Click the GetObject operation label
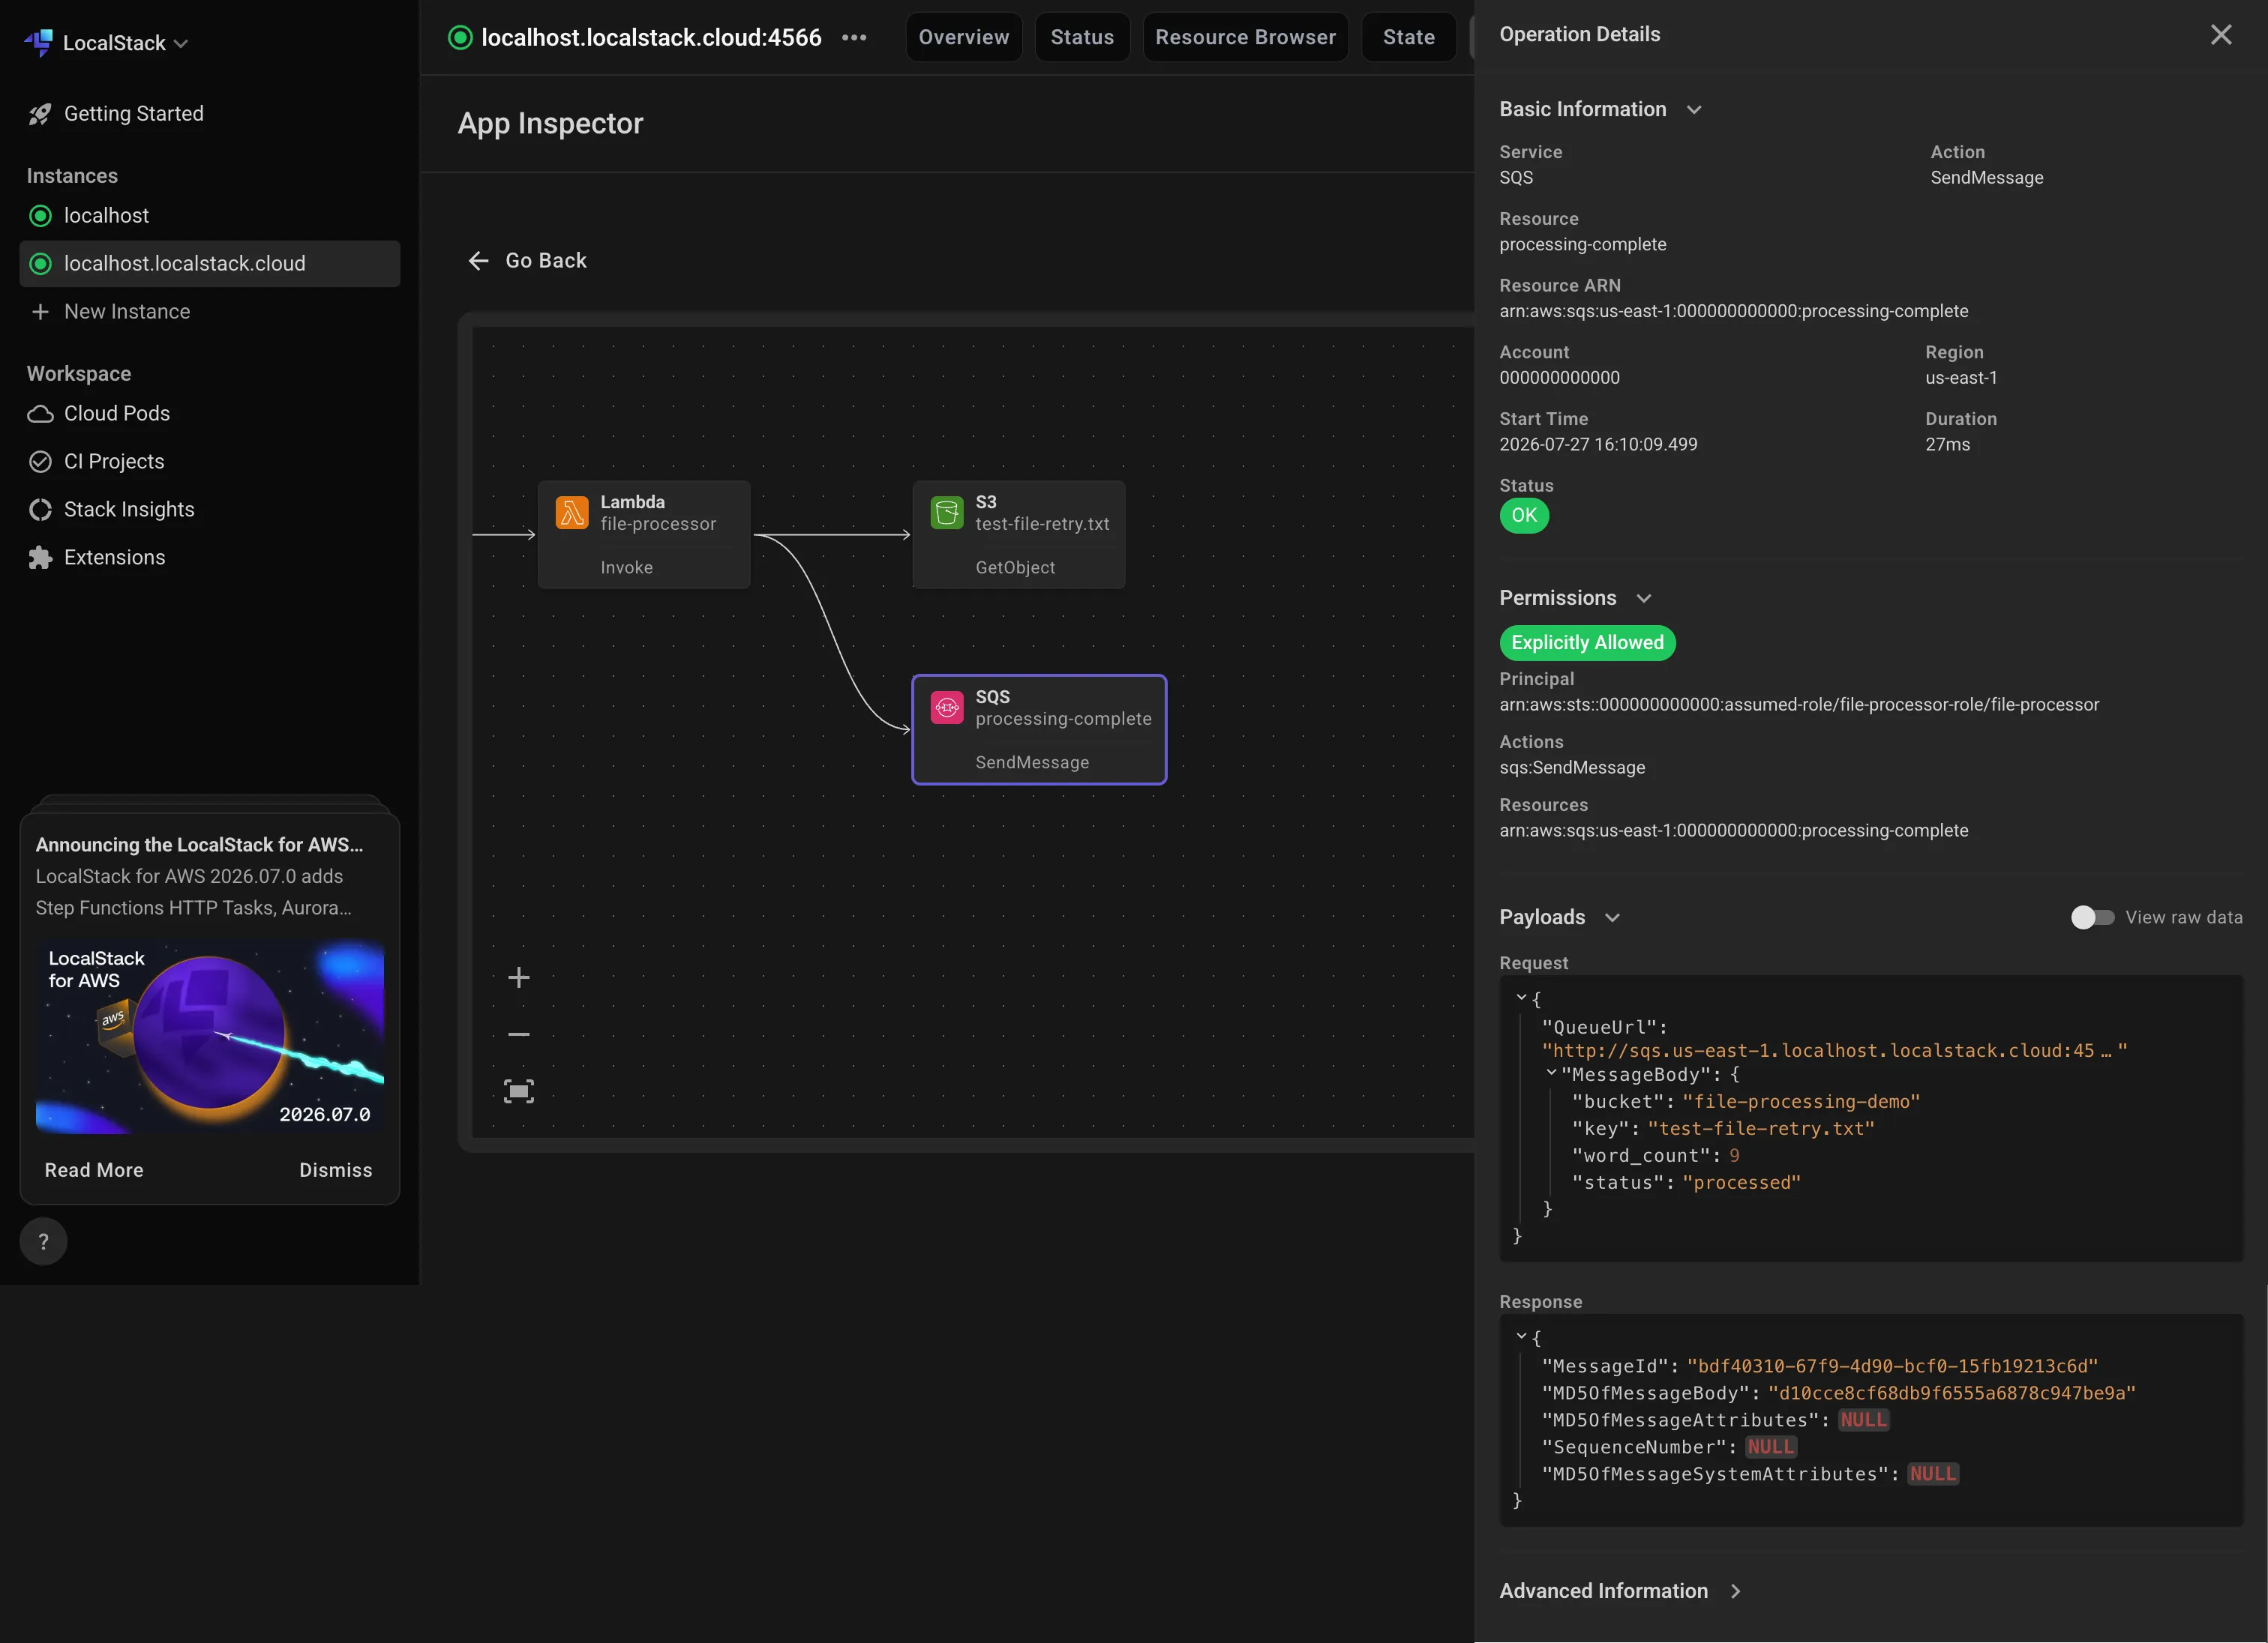This screenshot has height=1643, width=2268. 1015,567
